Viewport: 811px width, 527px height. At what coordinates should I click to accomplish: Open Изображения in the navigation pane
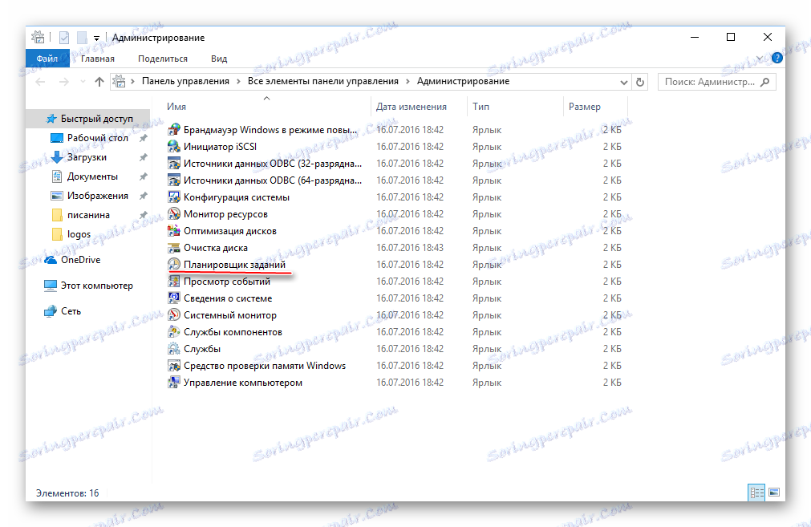(x=98, y=196)
